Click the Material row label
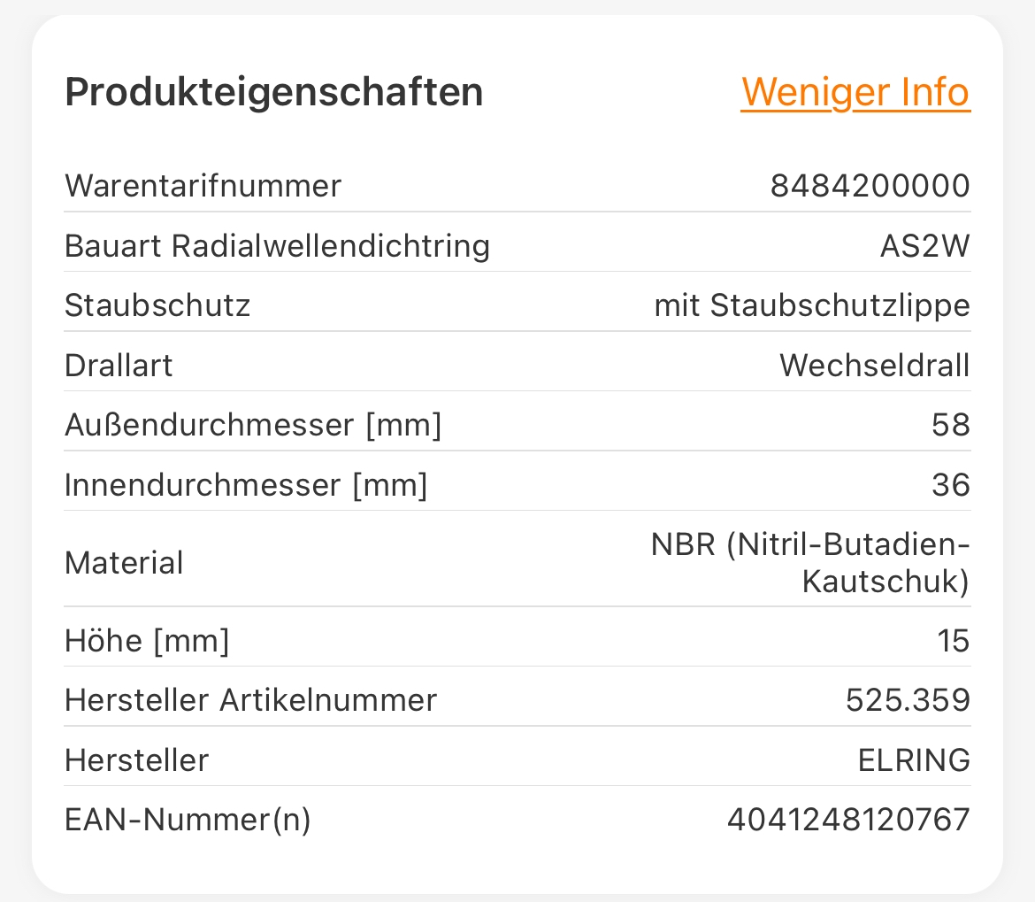The image size is (1035, 902). point(124,563)
